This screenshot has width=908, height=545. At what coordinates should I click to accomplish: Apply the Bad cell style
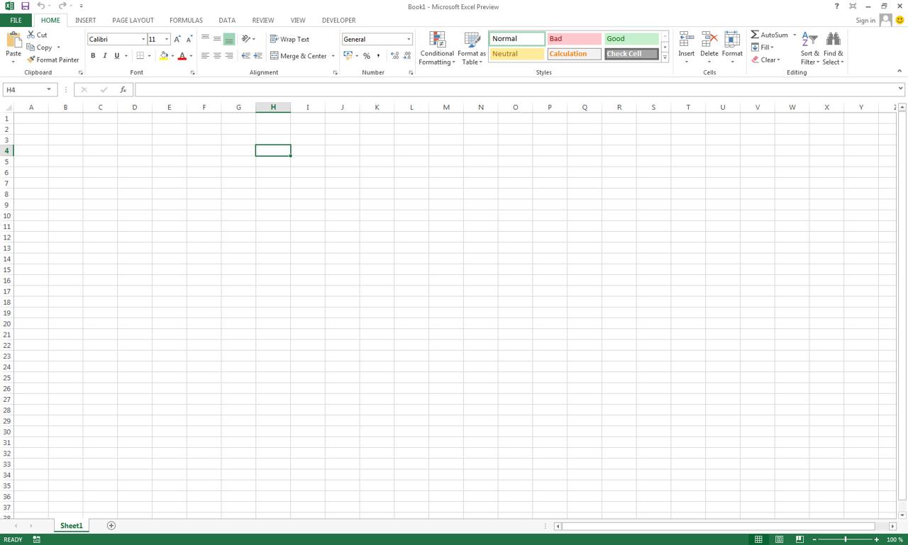coord(574,39)
